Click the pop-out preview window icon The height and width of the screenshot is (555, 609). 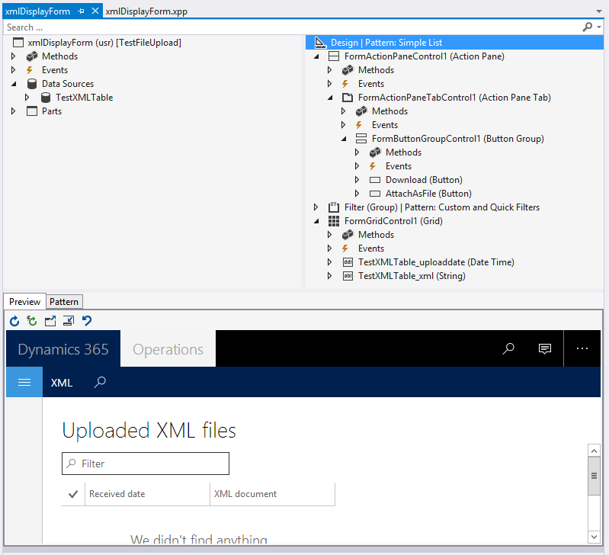click(50, 321)
